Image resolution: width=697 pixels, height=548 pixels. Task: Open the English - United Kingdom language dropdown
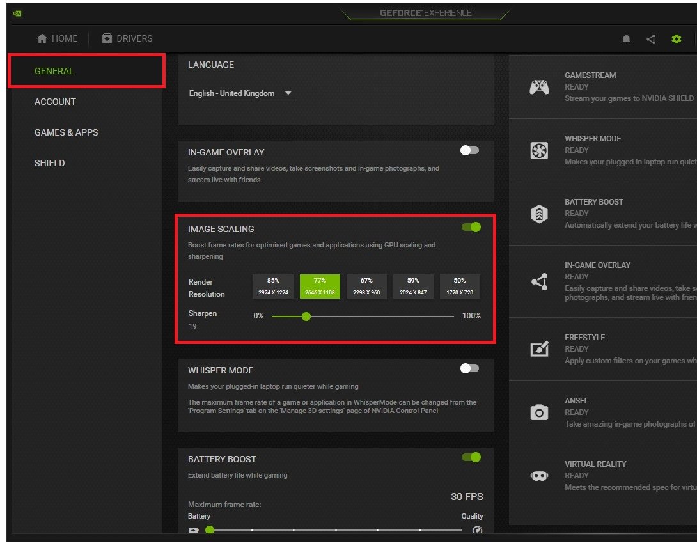241,93
